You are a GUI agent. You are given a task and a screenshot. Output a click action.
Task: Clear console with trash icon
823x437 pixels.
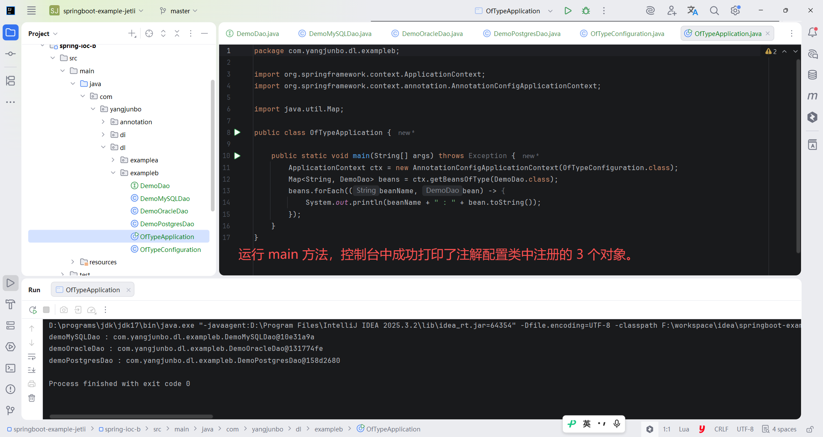tap(32, 398)
